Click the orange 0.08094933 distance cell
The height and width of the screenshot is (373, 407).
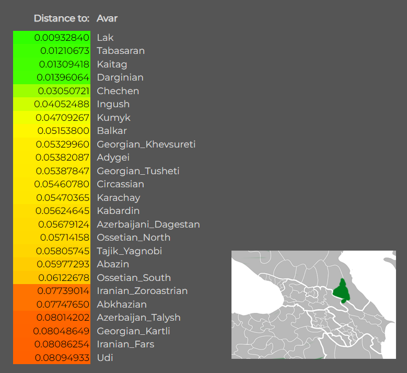point(52,358)
